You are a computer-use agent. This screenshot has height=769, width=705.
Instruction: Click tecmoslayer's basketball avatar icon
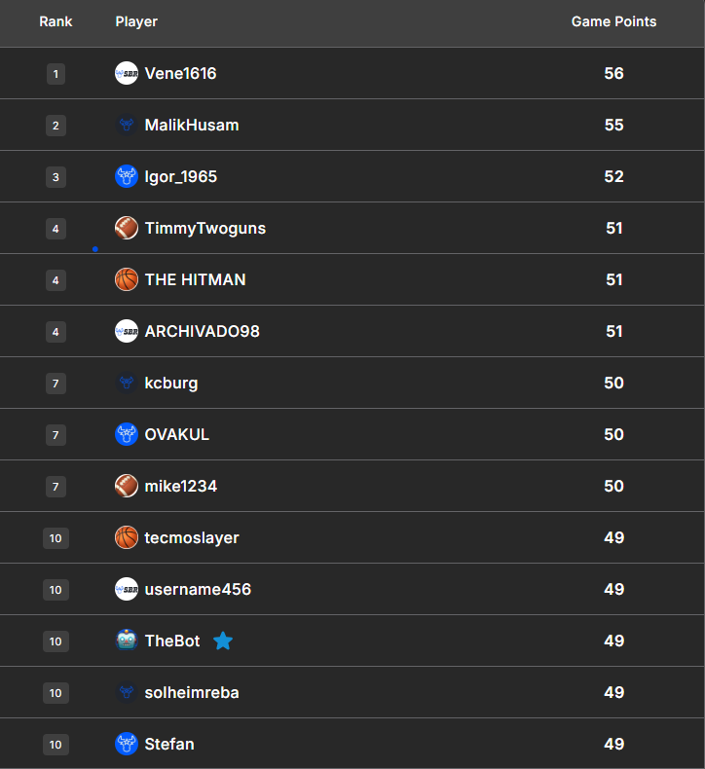coord(127,537)
